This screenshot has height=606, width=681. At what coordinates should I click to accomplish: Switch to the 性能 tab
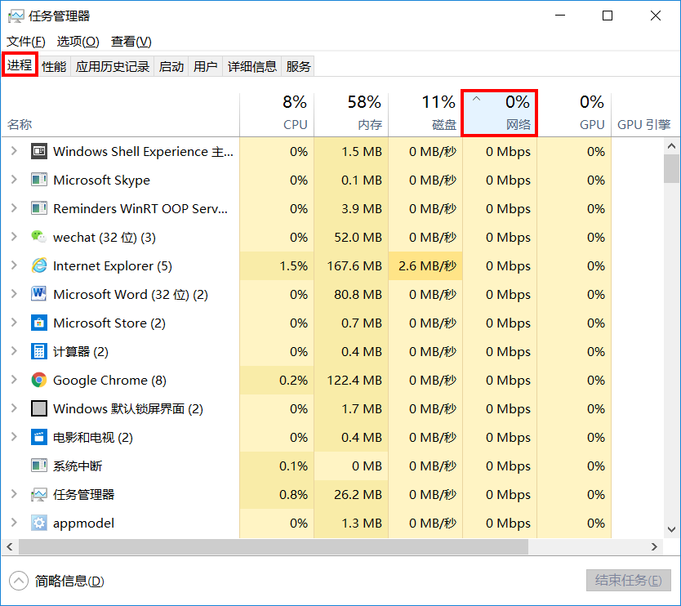[54, 66]
